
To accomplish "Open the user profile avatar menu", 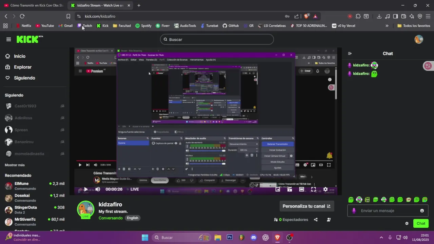I will click(x=419, y=39).
